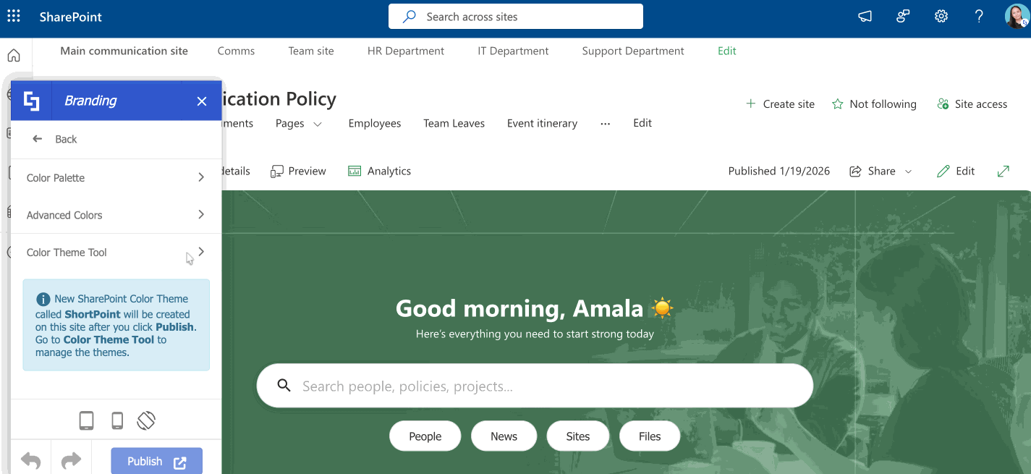
Task: Select the tablet preview device icon
Action: pyautogui.click(x=86, y=420)
